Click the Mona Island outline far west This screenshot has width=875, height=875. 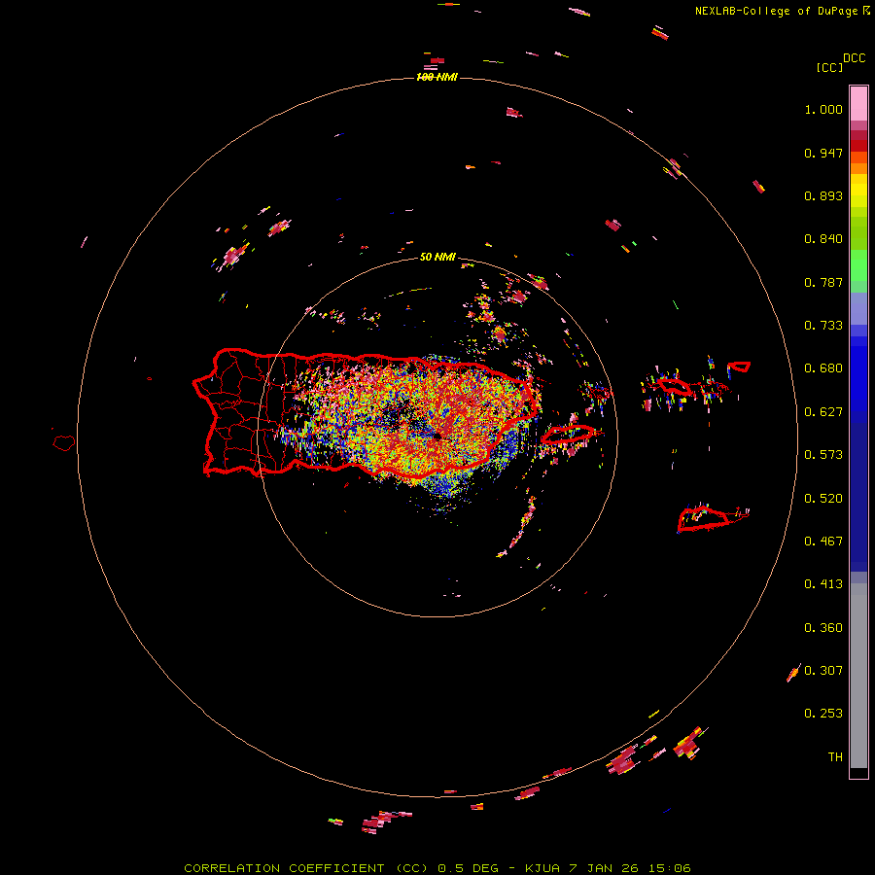pyautogui.click(x=64, y=443)
